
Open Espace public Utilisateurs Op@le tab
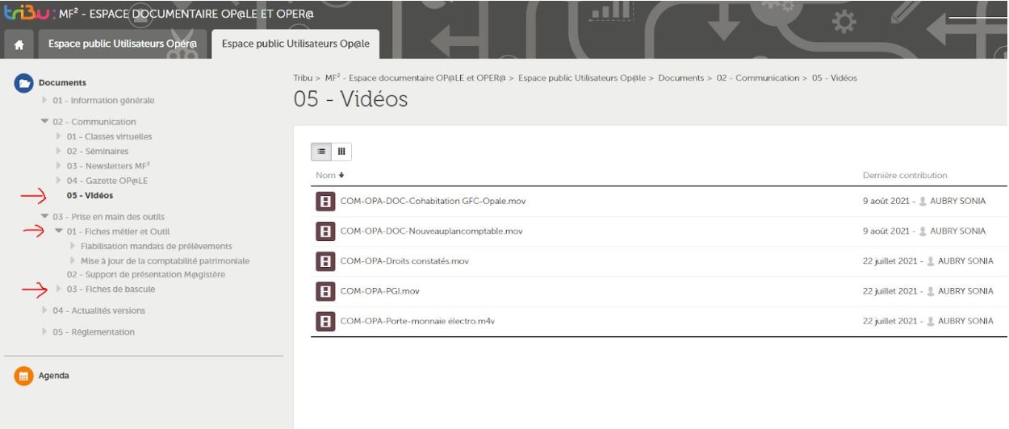point(295,45)
